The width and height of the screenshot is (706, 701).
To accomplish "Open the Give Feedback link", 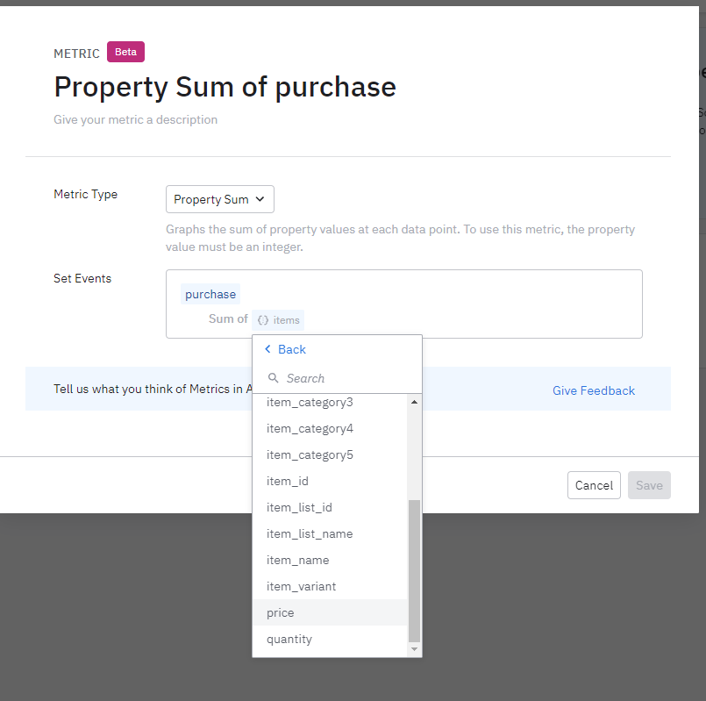I will [594, 390].
